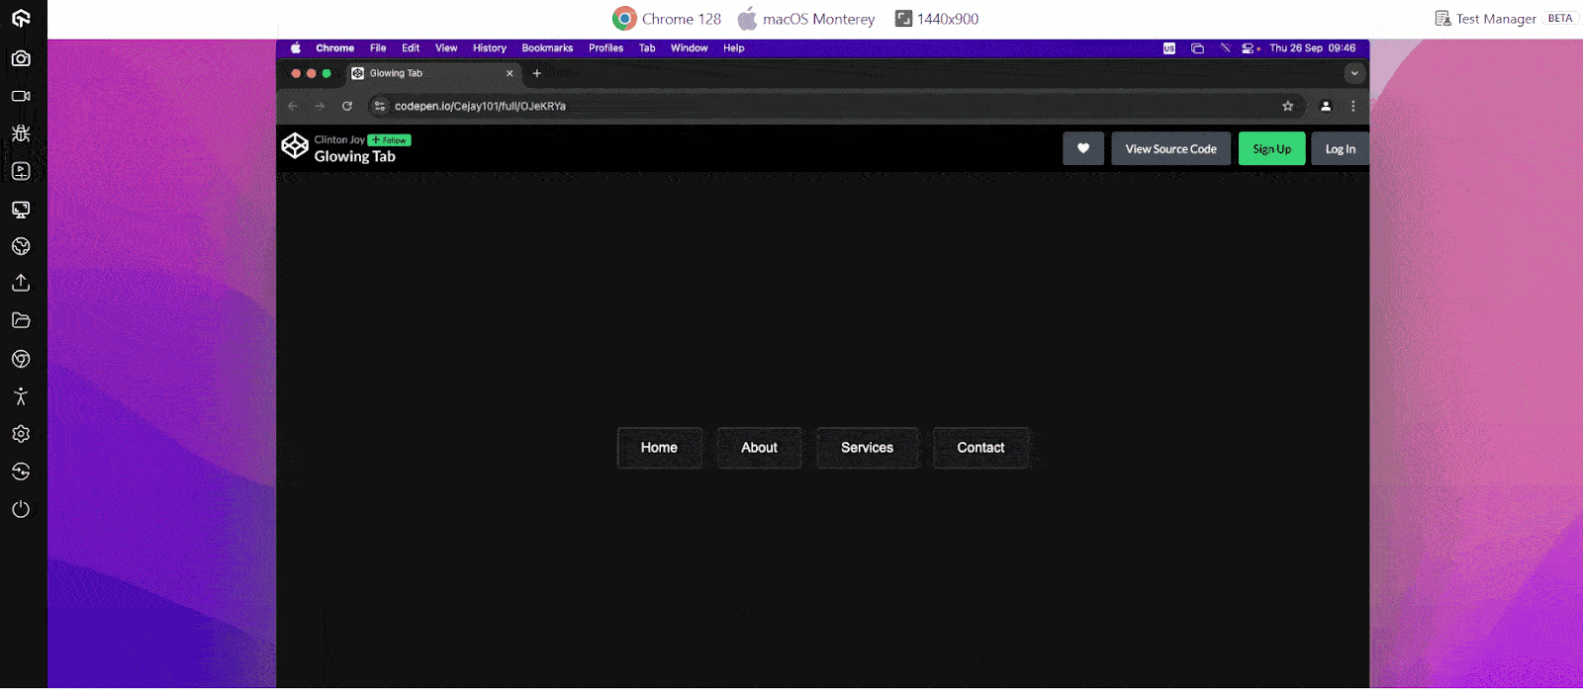Select the Glowing Tab browser tab
Screen dimensions: 1583x689
[433, 73]
